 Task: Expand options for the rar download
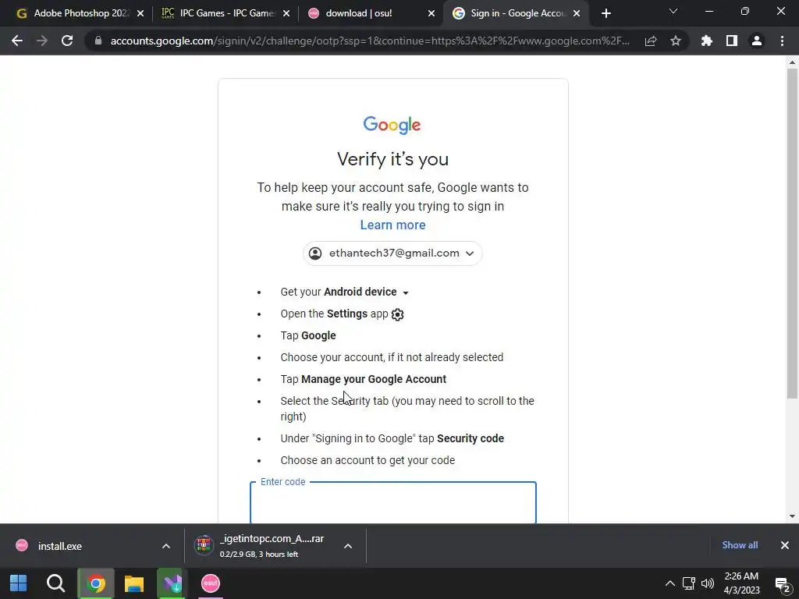tap(348, 546)
